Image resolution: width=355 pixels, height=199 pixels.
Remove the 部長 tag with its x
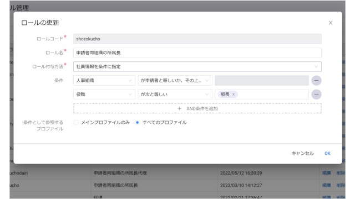pyautogui.click(x=234, y=95)
